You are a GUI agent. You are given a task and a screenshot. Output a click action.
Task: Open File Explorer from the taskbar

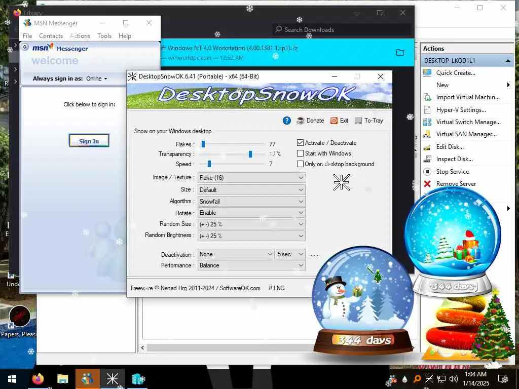coord(62,379)
